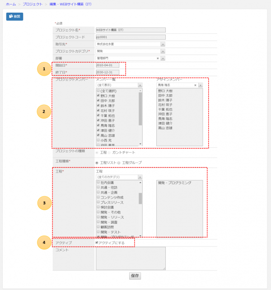This screenshot has width=271, height=290.
Task: Select 花村 咲子 in assigned members box
Action: 165,105
